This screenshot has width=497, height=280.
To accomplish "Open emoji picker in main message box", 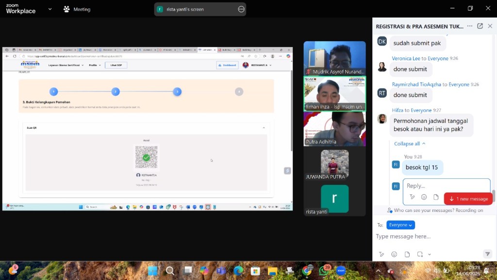I will (x=394, y=254).
